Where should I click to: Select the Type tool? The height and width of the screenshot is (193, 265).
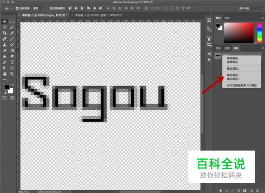(x=12, y=62)
